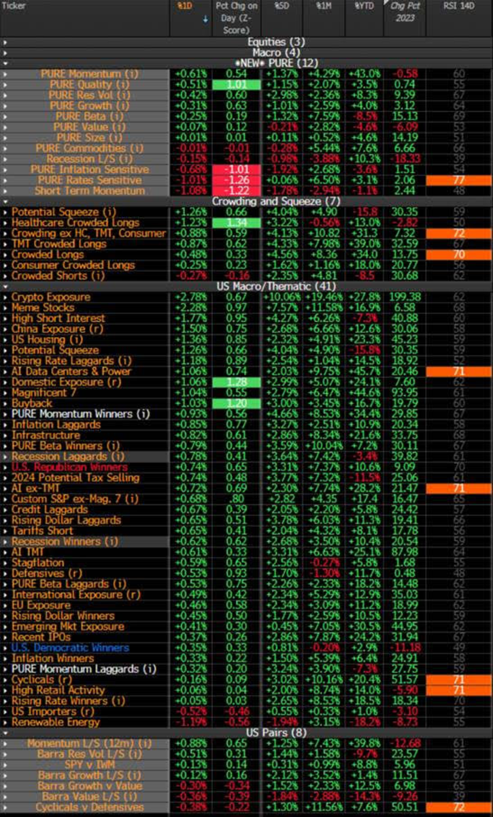Screen dimensions: 493x817
Task: Select the Chg Pct 2023 column header
Action: tap(405, 12)
